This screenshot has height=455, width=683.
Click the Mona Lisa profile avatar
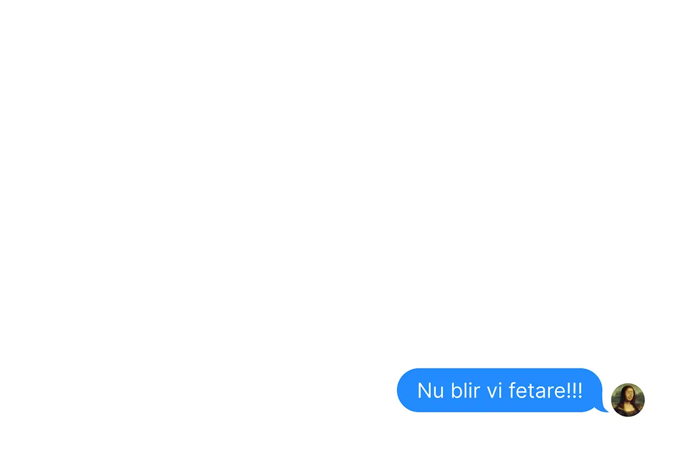click(x=628, y=400)
